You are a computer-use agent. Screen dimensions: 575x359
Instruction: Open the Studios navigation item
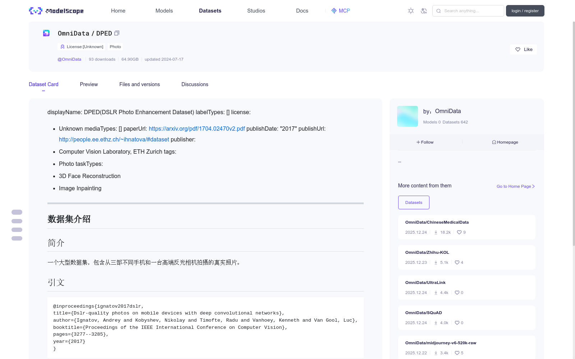pos(256,11)
